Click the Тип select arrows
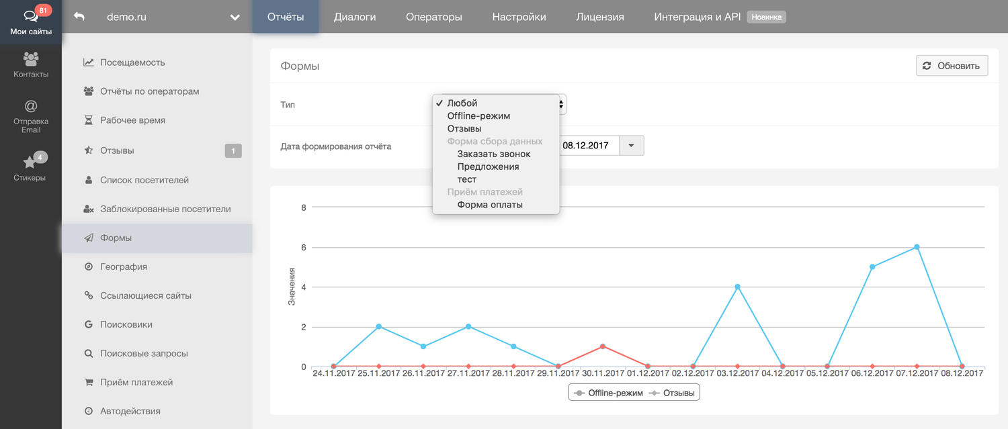The height and width of the screenshot is (429, 1008). [561, 104]
